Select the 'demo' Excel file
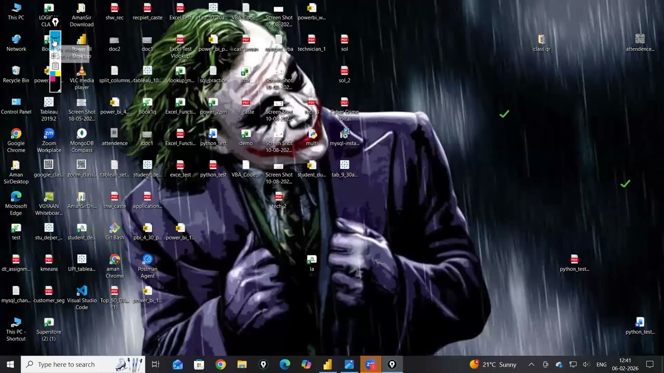Viewport: 664px width, 373px height. (x=246, y=137)
